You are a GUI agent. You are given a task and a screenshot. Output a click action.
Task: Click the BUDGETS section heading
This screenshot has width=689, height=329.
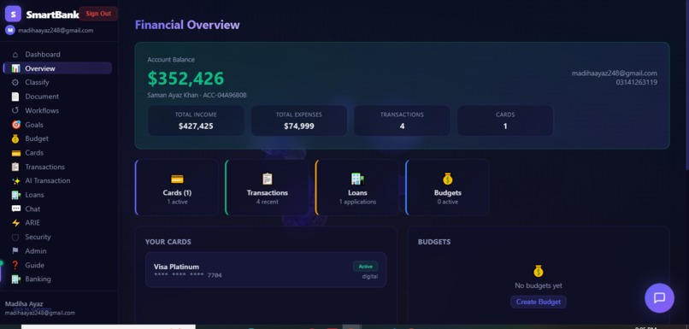coord(434,242)
